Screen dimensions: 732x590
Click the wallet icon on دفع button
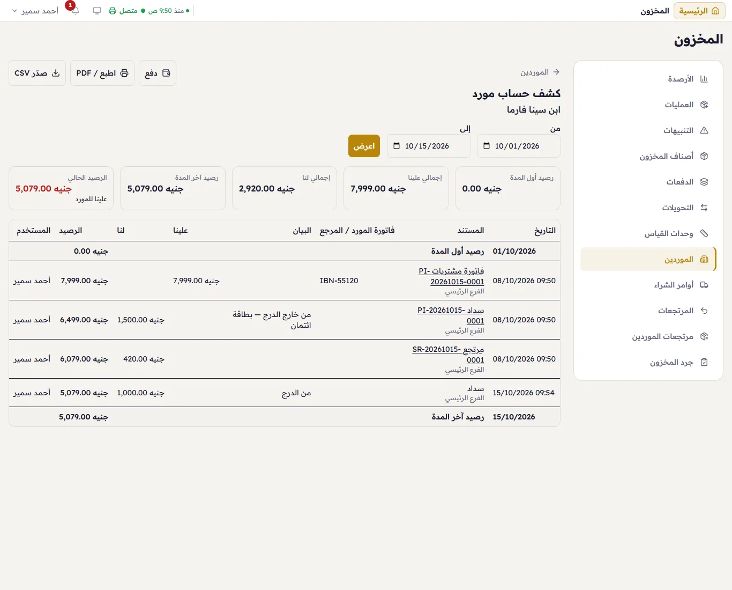166,73
